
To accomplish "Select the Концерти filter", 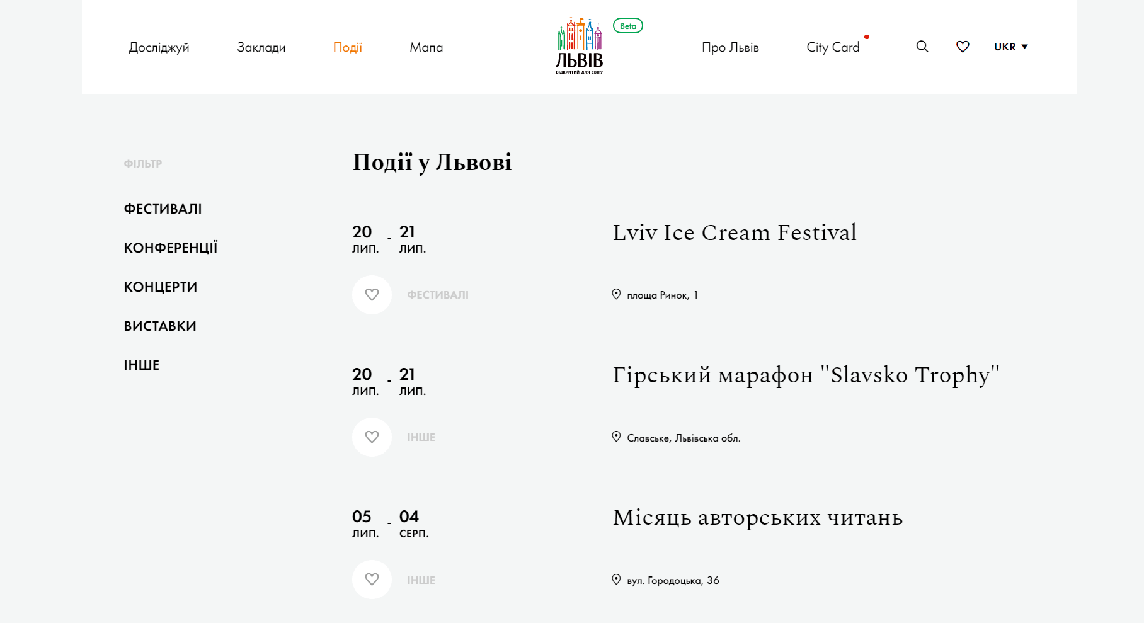I will 161,287.
